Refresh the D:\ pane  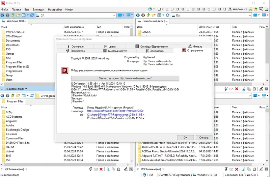click(168, 15)
